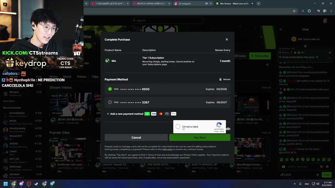Image resolution: width=335 pixels, height=188 pixels.
Task: Click the green Chat send button
Action: [327, 175]
